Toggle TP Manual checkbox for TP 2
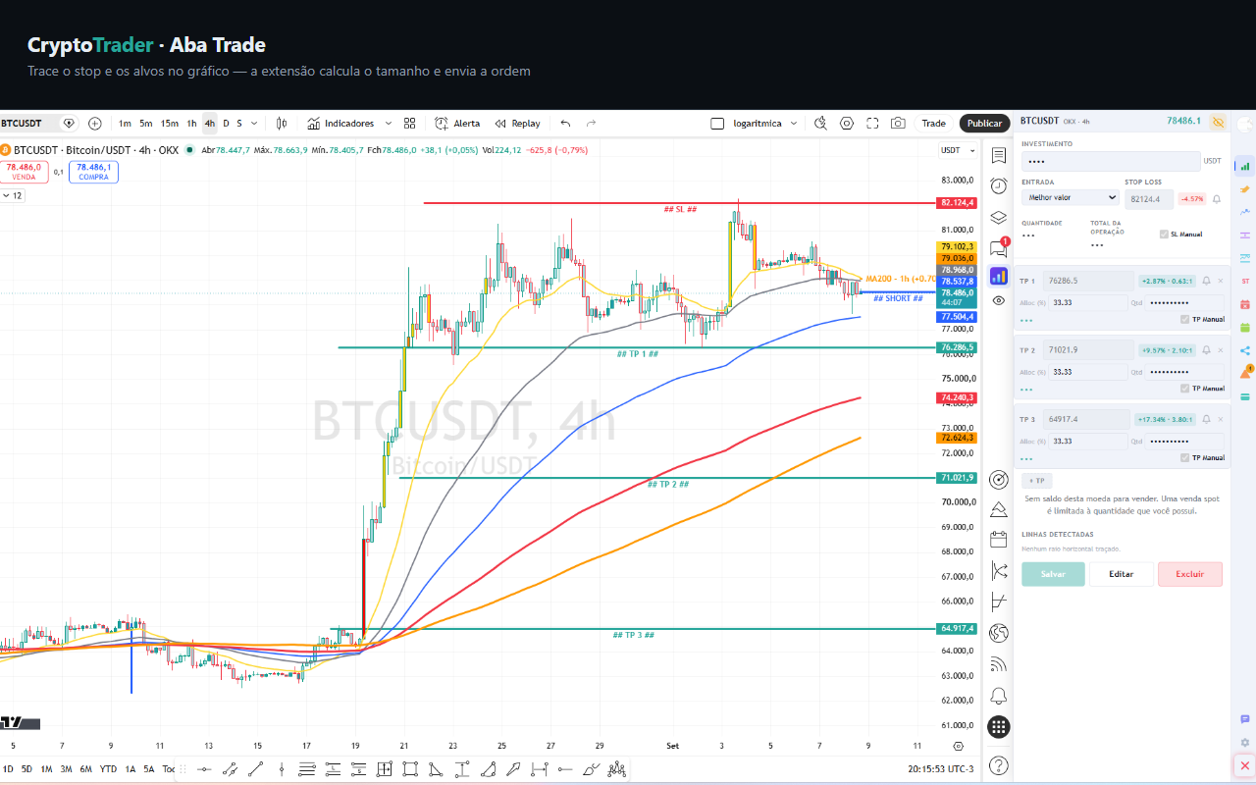Image resolution: width=1256 pixels, height=785 pixels. pos(1184,388)
